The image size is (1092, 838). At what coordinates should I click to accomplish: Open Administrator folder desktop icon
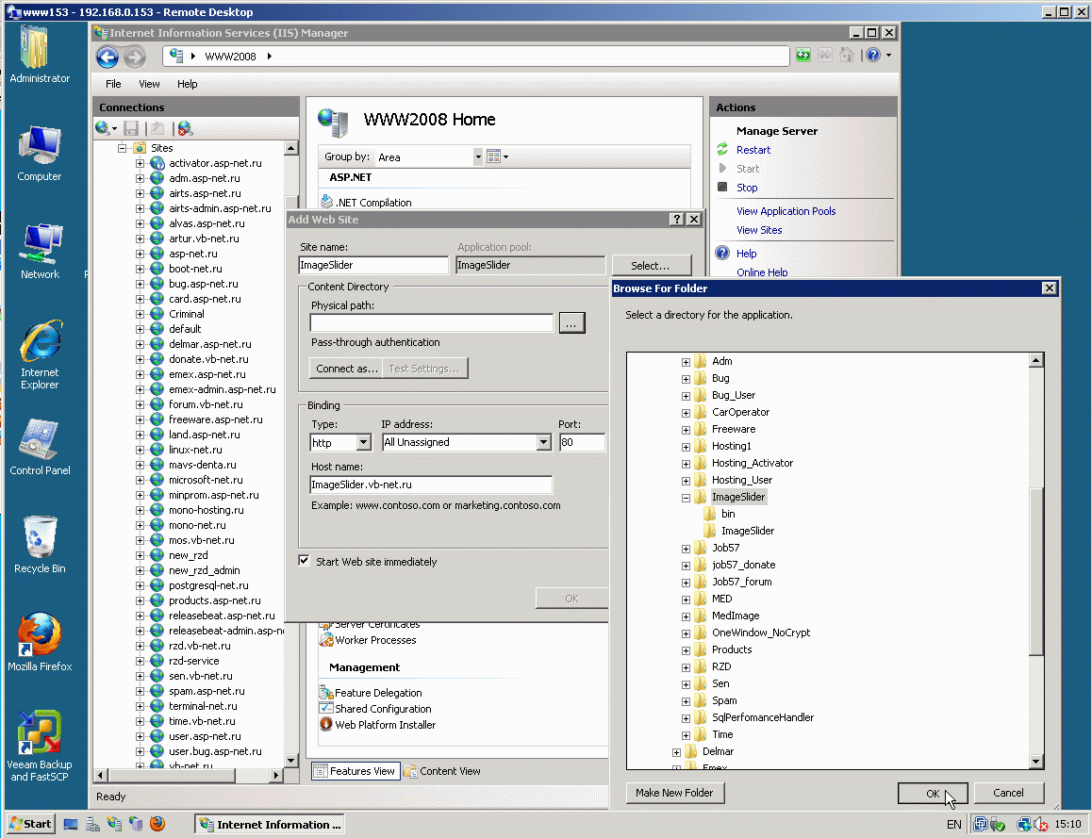pos(40,55)
